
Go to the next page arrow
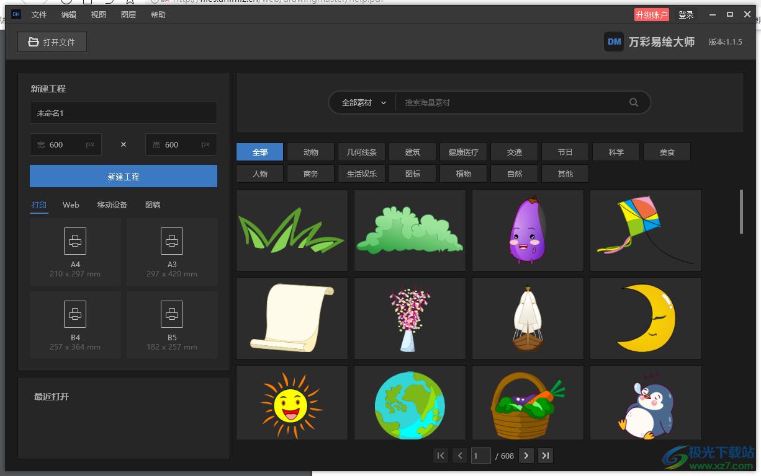[x=526, y=456]
